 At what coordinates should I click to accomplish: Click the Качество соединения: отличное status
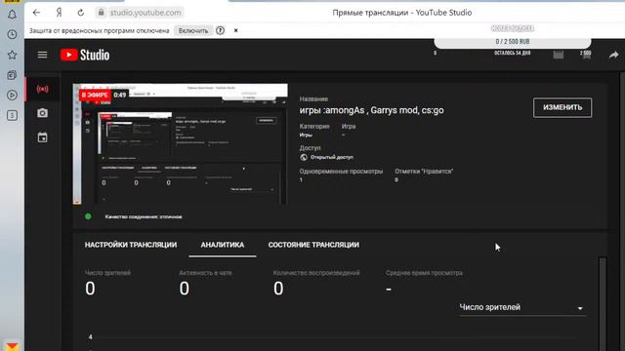[x=144, y=216]
